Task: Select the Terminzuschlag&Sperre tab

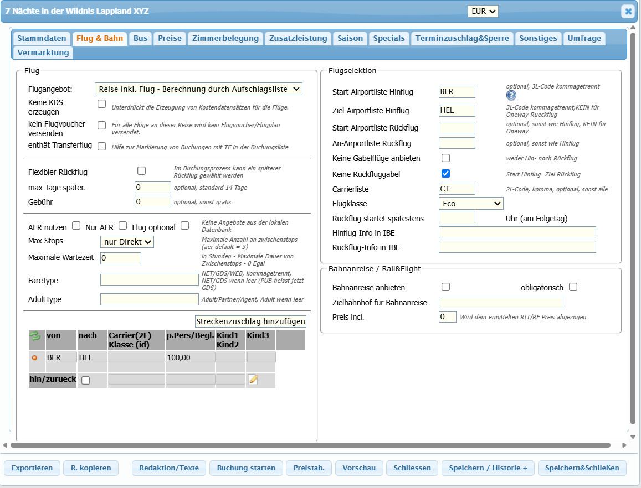Action: (x=462, y=38)
